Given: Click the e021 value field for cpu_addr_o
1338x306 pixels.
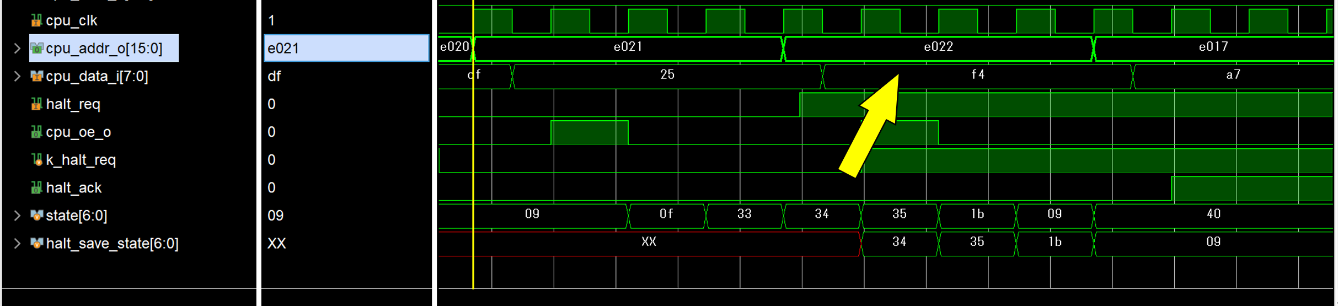Looking at the screenshot, I should click(x=346, y=49).
